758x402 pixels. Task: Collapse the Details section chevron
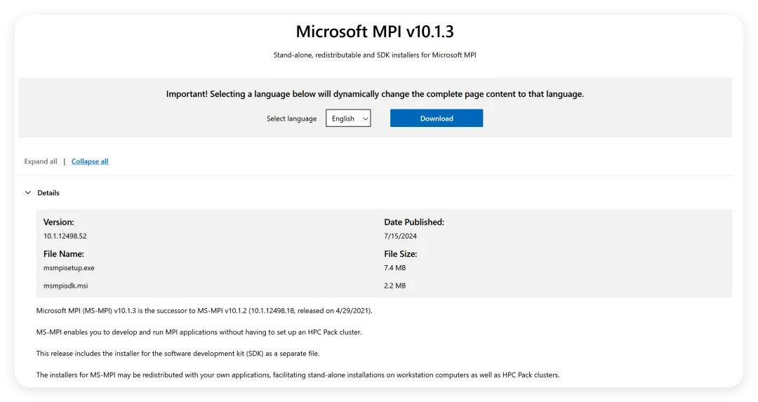click(x=28, y=193)
